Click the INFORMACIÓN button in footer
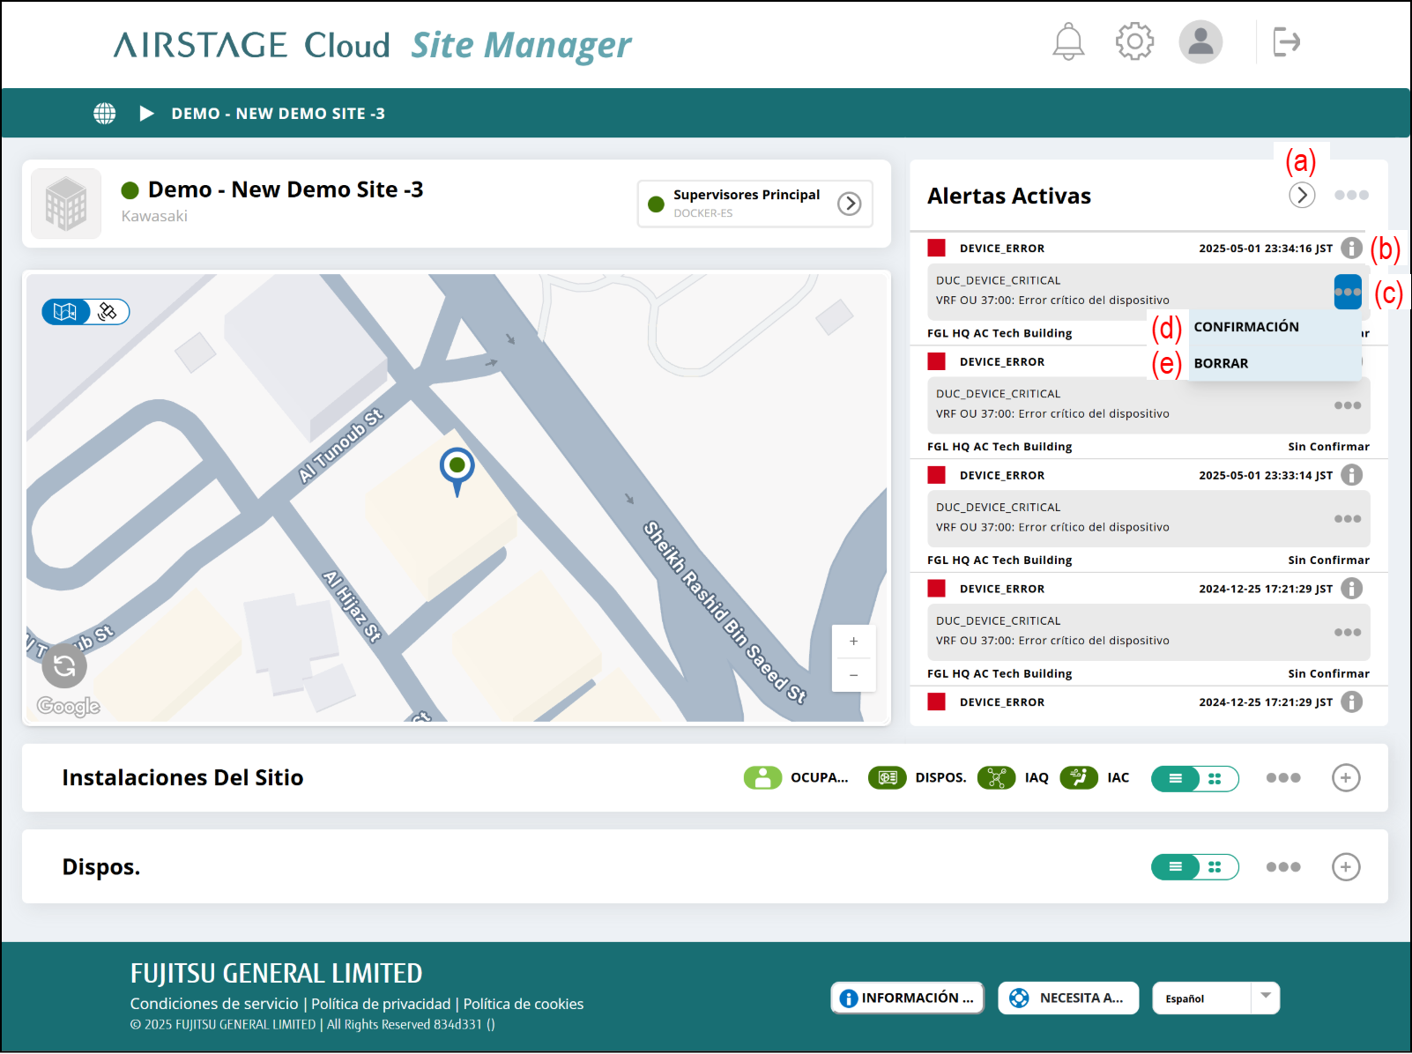Viewport: 1412px width, 1054px height. 907,998
